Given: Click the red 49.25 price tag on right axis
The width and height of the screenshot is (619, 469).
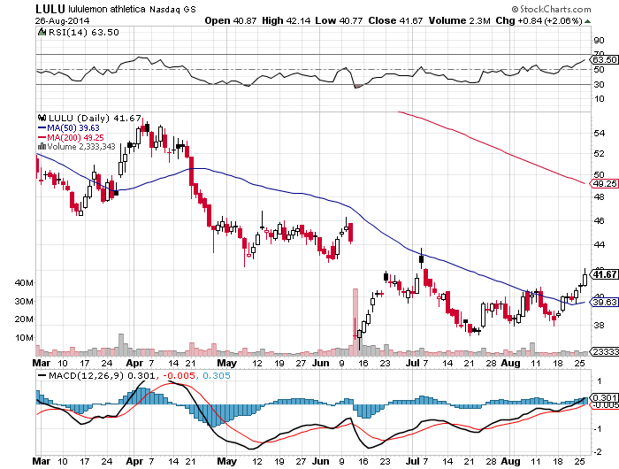Looking at the screenshot, I should 604,183.
